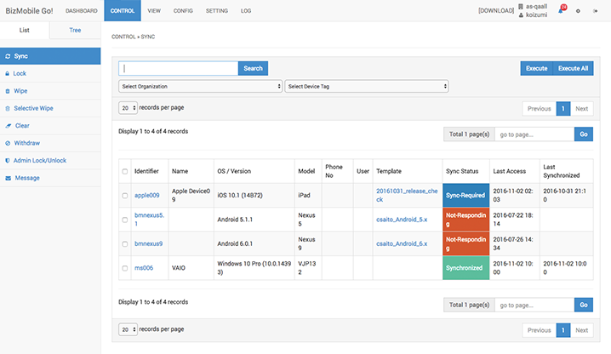Click the Execute All button
The height and width of the screenshot is (354, 611).
[573, 68]
